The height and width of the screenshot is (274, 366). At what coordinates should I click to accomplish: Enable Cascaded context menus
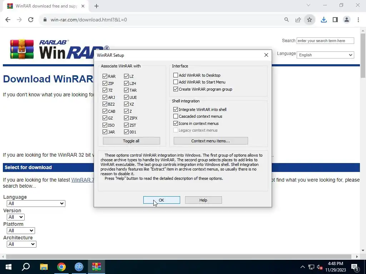(x=175, y=116)
